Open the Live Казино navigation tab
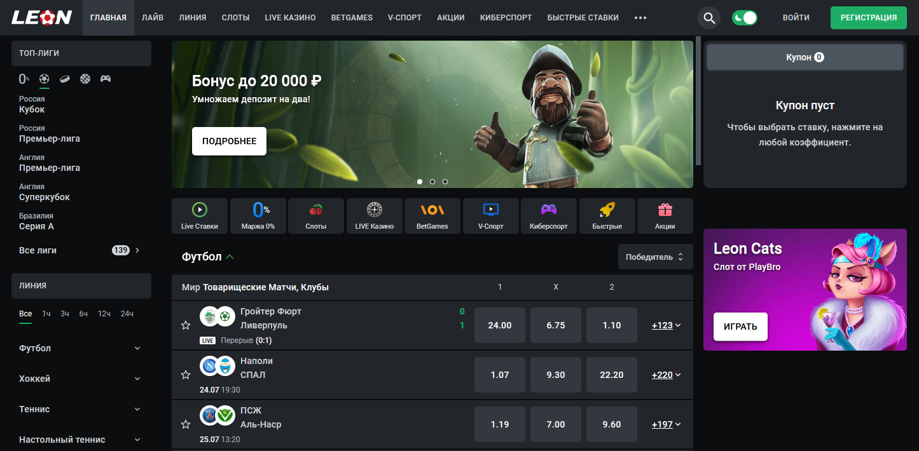Viewport: 919px width, 451px height. click(x=290, y=18)
